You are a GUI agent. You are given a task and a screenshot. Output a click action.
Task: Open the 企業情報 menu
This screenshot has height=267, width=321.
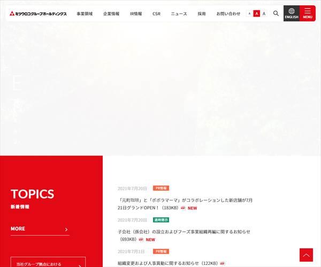[x=111, y=14]
